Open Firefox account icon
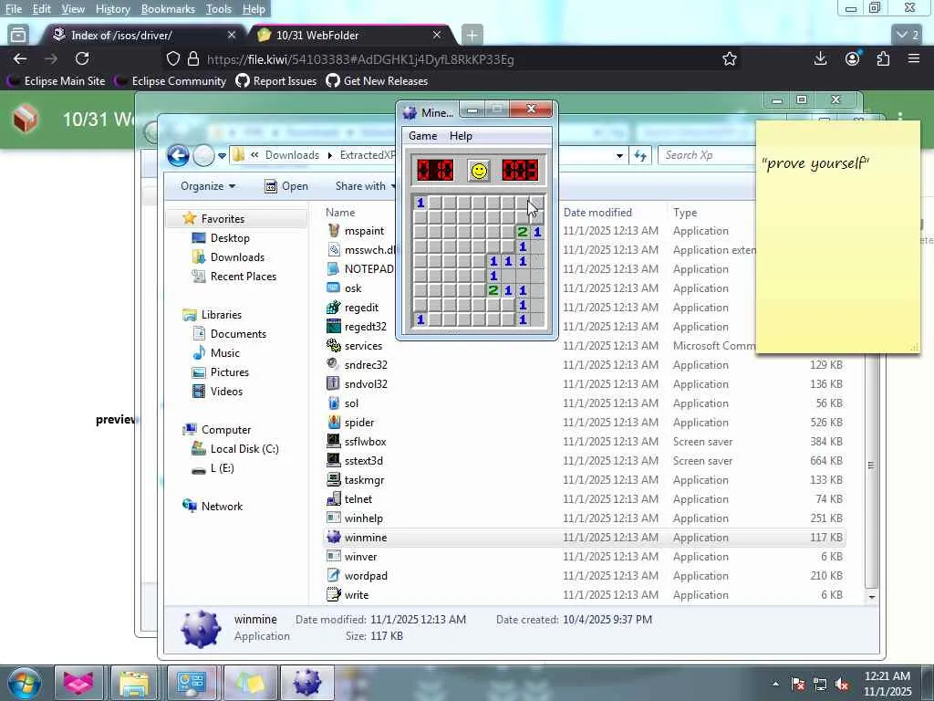Screen dimensions: 934x701 click(853, 58)
